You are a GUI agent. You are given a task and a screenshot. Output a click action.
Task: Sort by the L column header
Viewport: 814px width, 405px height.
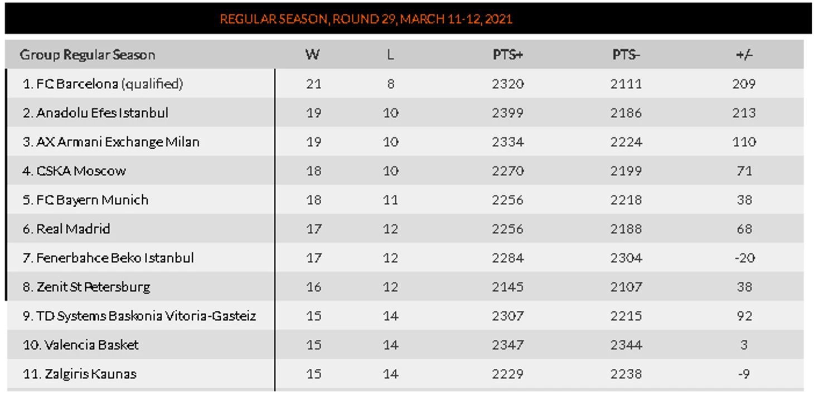click(390, 55)
